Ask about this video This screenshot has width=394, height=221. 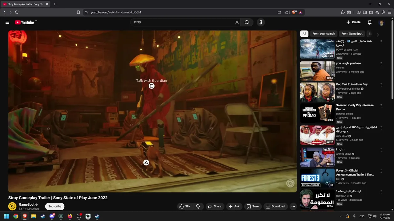[234, 206]
